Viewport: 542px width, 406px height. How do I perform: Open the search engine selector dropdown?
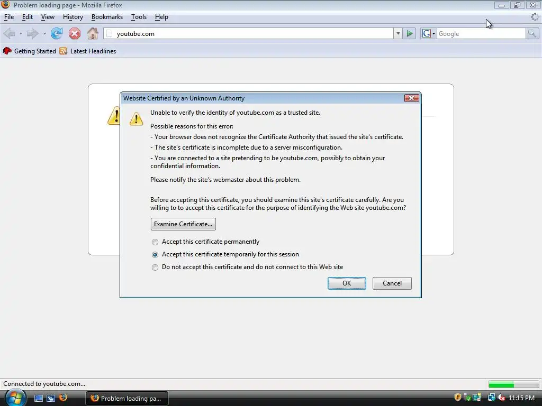point(429,33)
